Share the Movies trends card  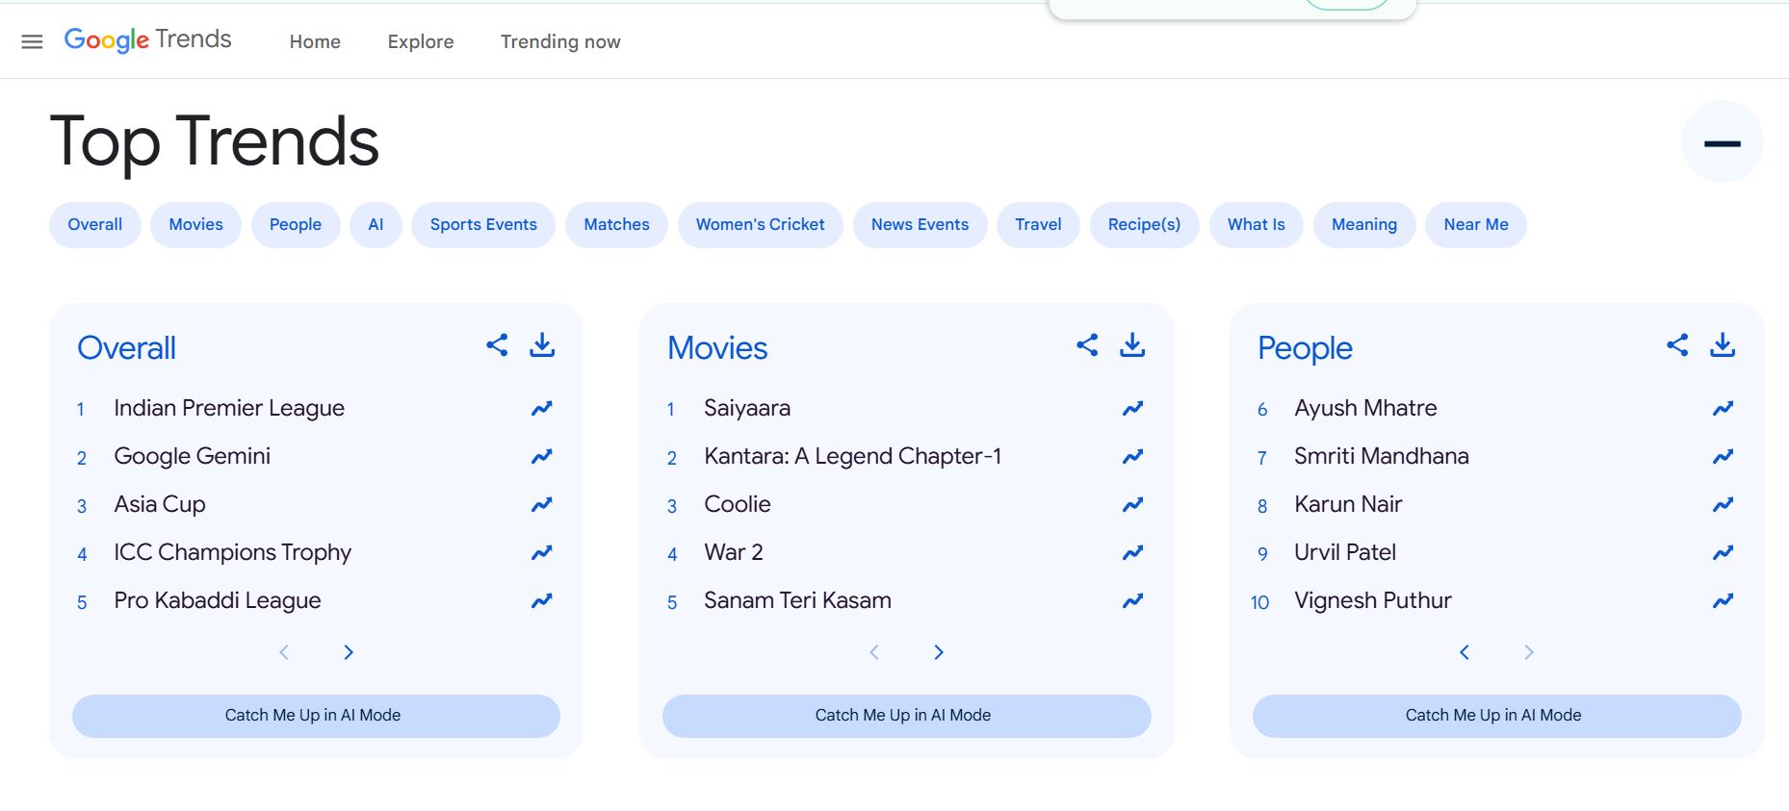pyautogui.click(x=1087, y=345)
